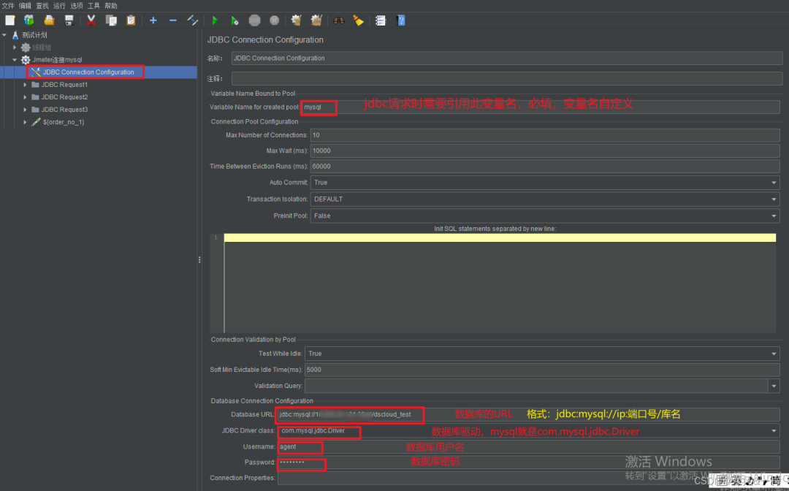
Task: Expand the JDBC Request1 tree node
Action: [24, 84]
